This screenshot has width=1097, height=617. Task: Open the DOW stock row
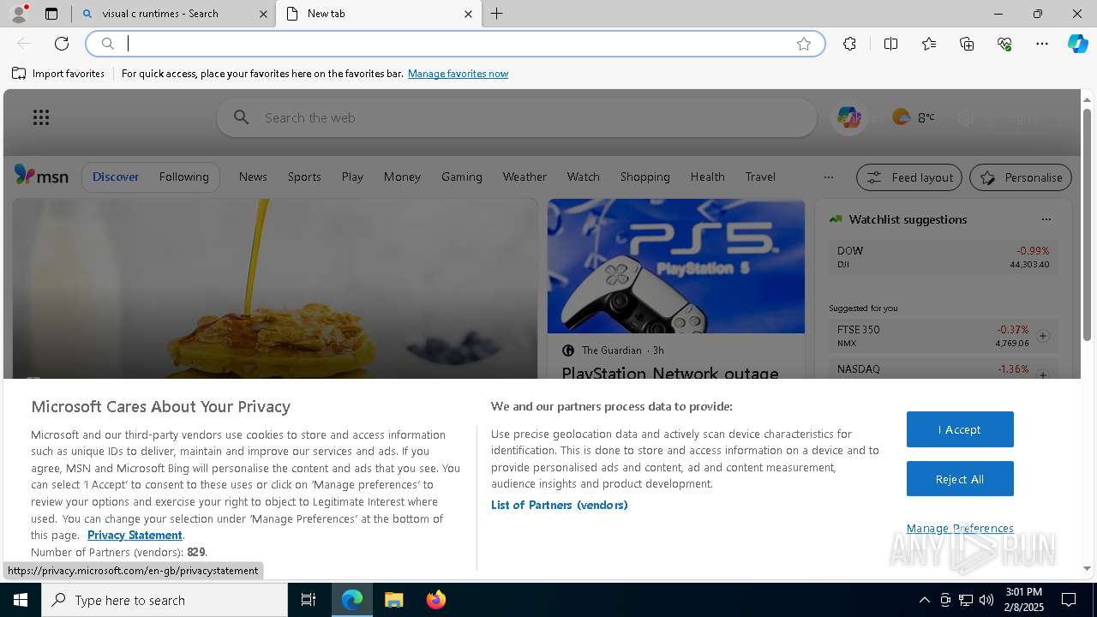click(x=943, y=257)
